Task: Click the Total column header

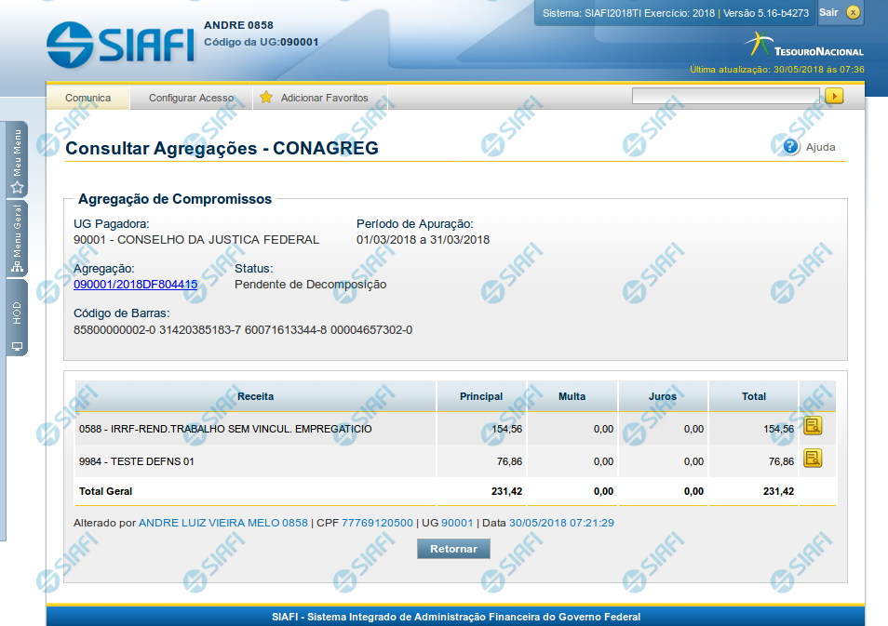Action: click(x=753, y=396)
